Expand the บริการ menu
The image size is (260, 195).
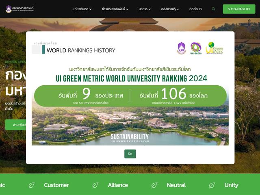click(x=145, y=9)
